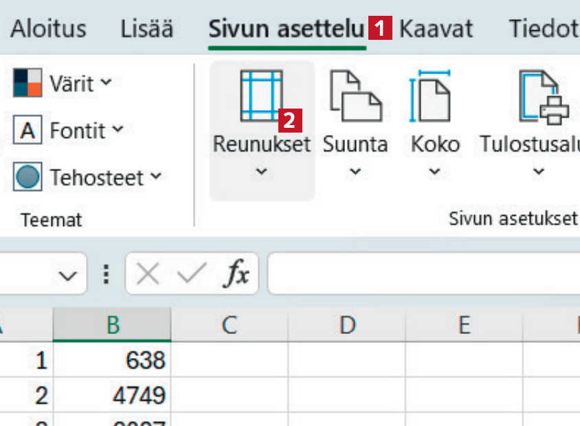
Task: Click the Värit theme colors icon
Action: click(x=28, y=83)
